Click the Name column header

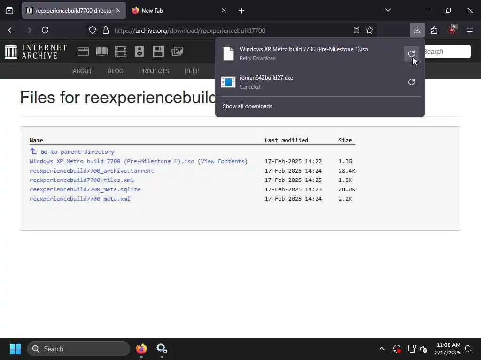coord(36,140)
